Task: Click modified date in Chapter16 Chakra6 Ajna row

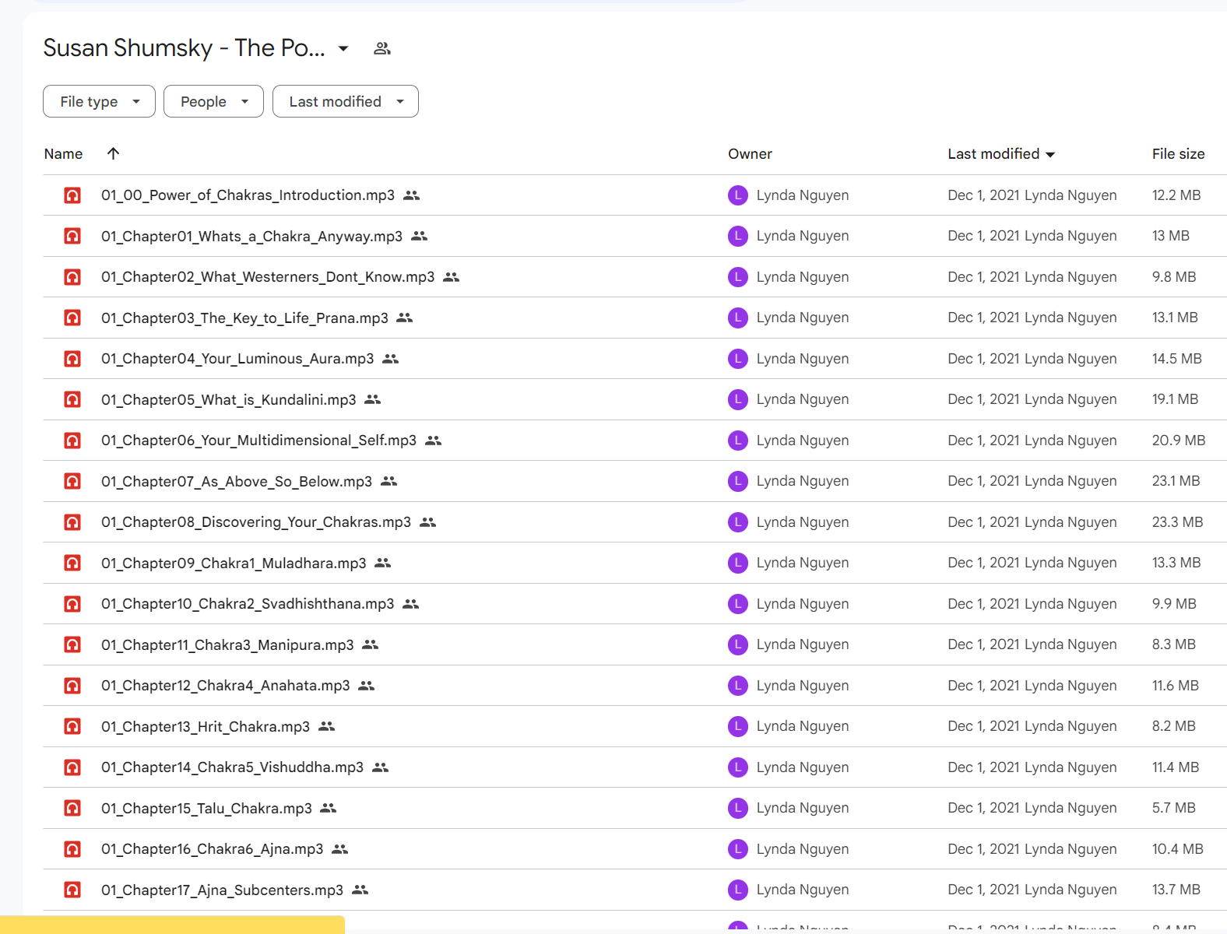Action: click(x=1032, y=849)
